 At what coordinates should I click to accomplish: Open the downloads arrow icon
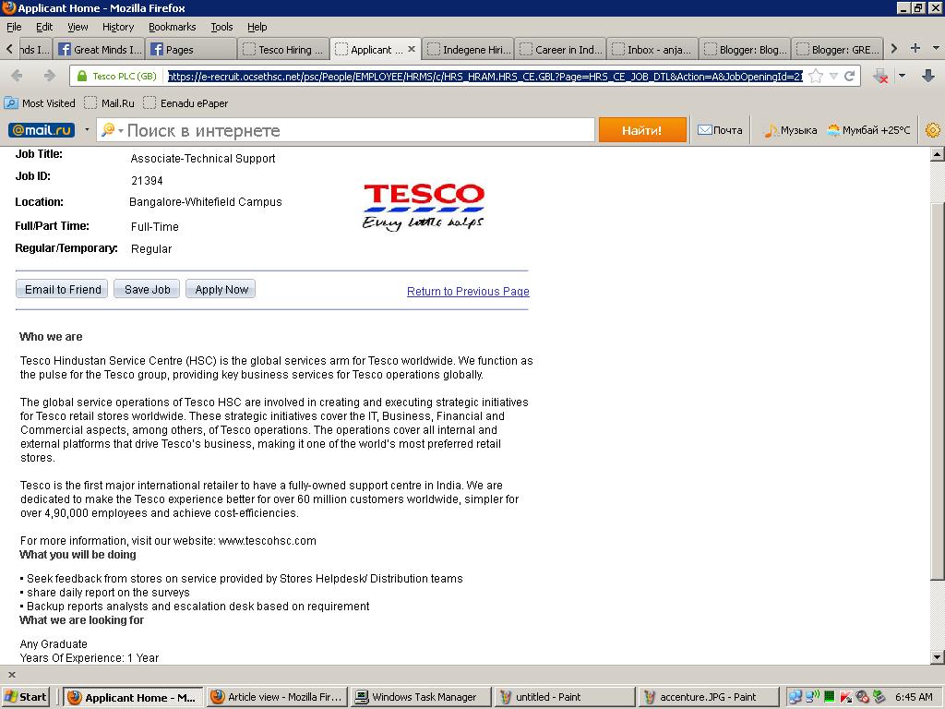point(928,76)
